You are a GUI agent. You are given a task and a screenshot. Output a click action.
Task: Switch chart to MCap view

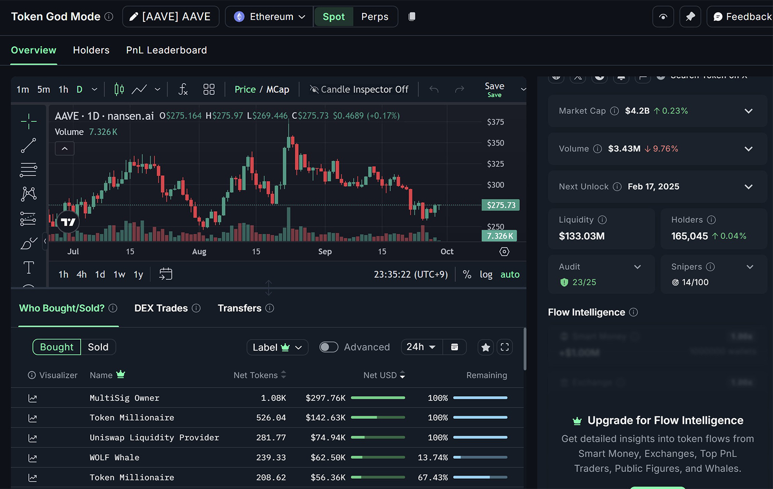[278, 90]
